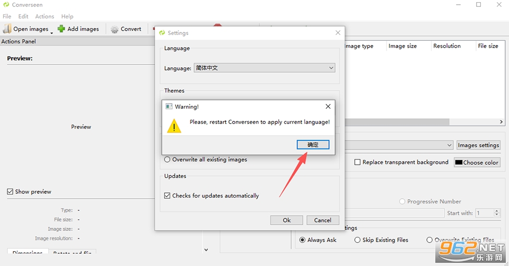Click the Start with number field
Image resolution: width=509 pixels, height=266 pixels.
[485, 213]
